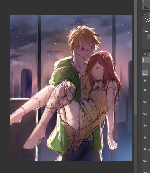Screen dimensions: 150x173
Task: Click the eye icon of the sixth layer row
Action: pyautogui.click(x=145, y=137)
